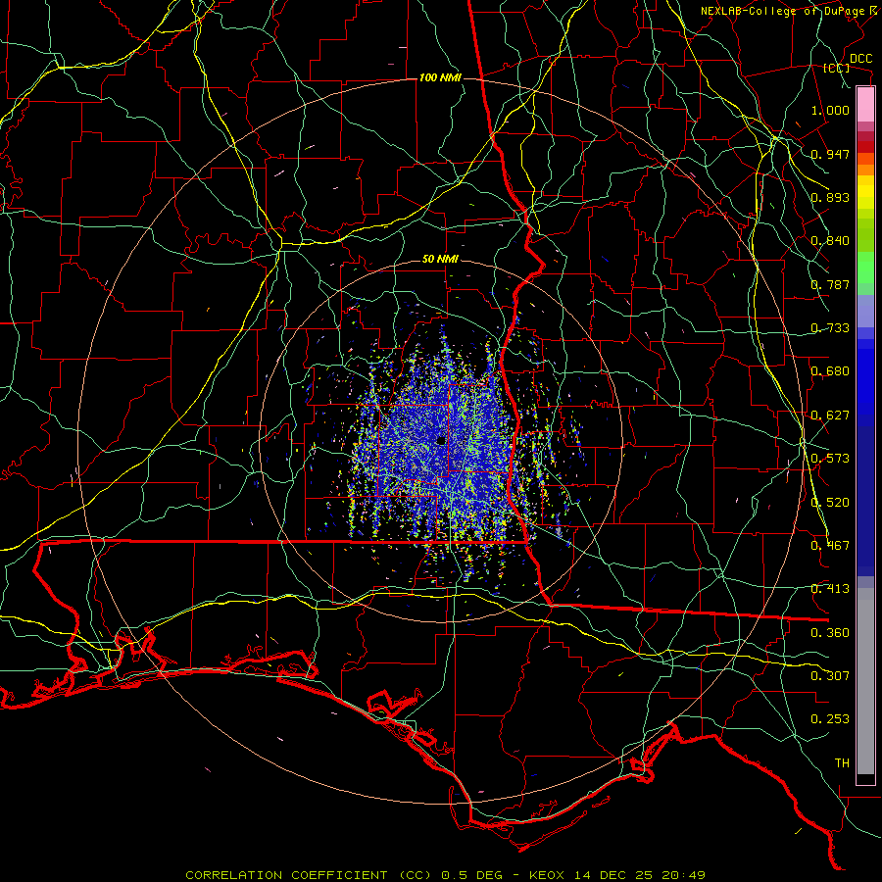Click the 0.787 scale value
This screenshot has width=882, height=882.
pos(830,284)
